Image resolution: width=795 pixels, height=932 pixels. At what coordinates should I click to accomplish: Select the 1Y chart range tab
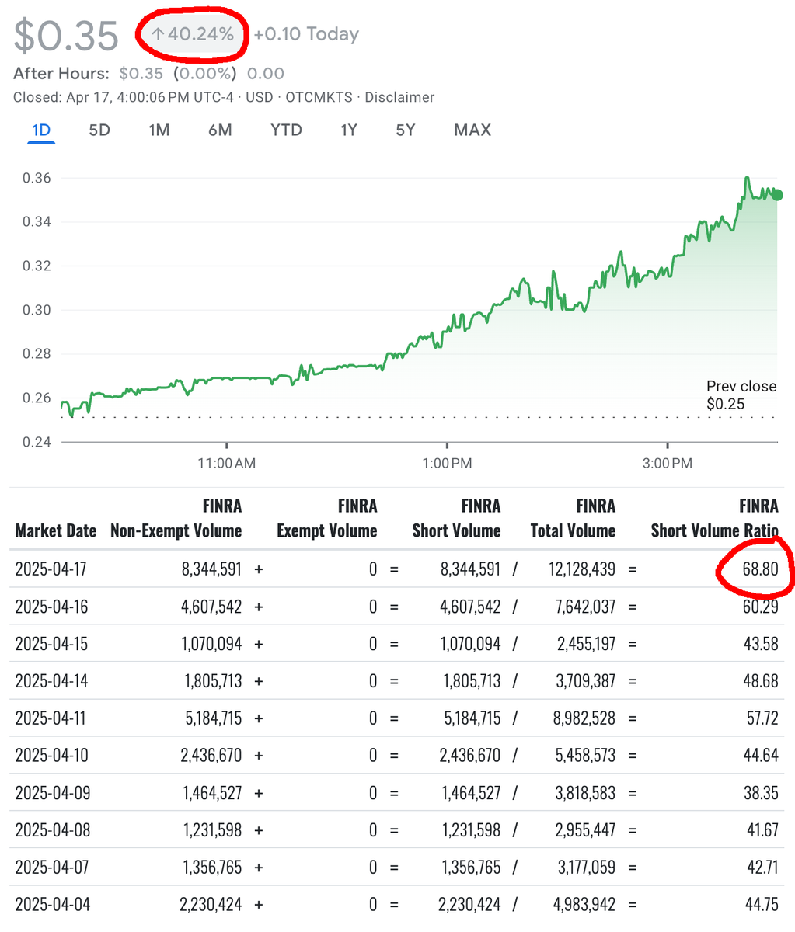(349, 130)
